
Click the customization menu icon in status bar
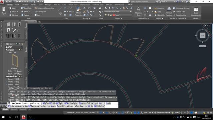click(x=211, y=113)
